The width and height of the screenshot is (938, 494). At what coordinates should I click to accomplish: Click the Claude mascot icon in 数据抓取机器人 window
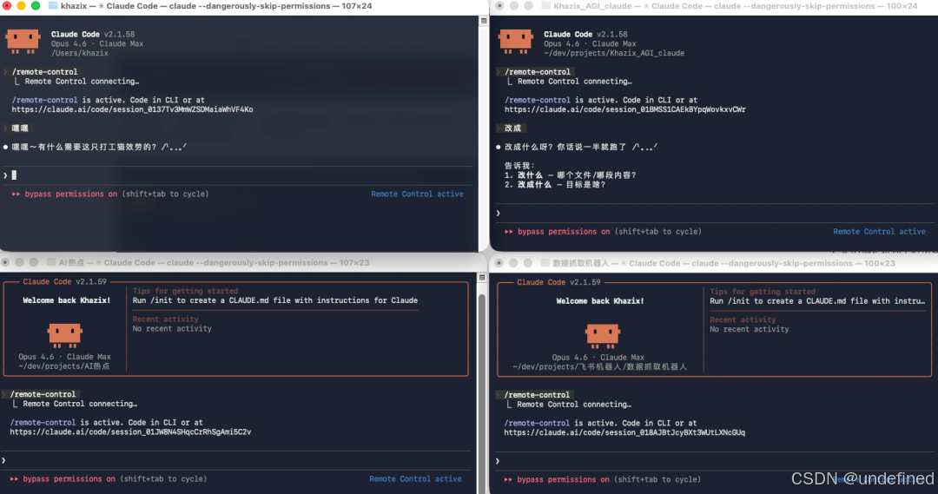pos(603,336)
